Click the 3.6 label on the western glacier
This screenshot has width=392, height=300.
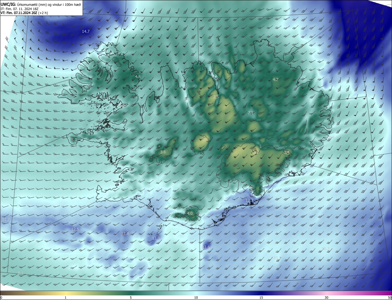pos(163,152)
